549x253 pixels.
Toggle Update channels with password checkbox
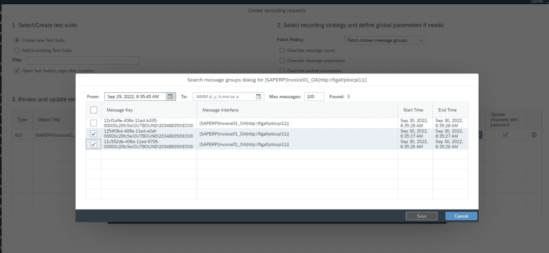click(x=505, y=135)
